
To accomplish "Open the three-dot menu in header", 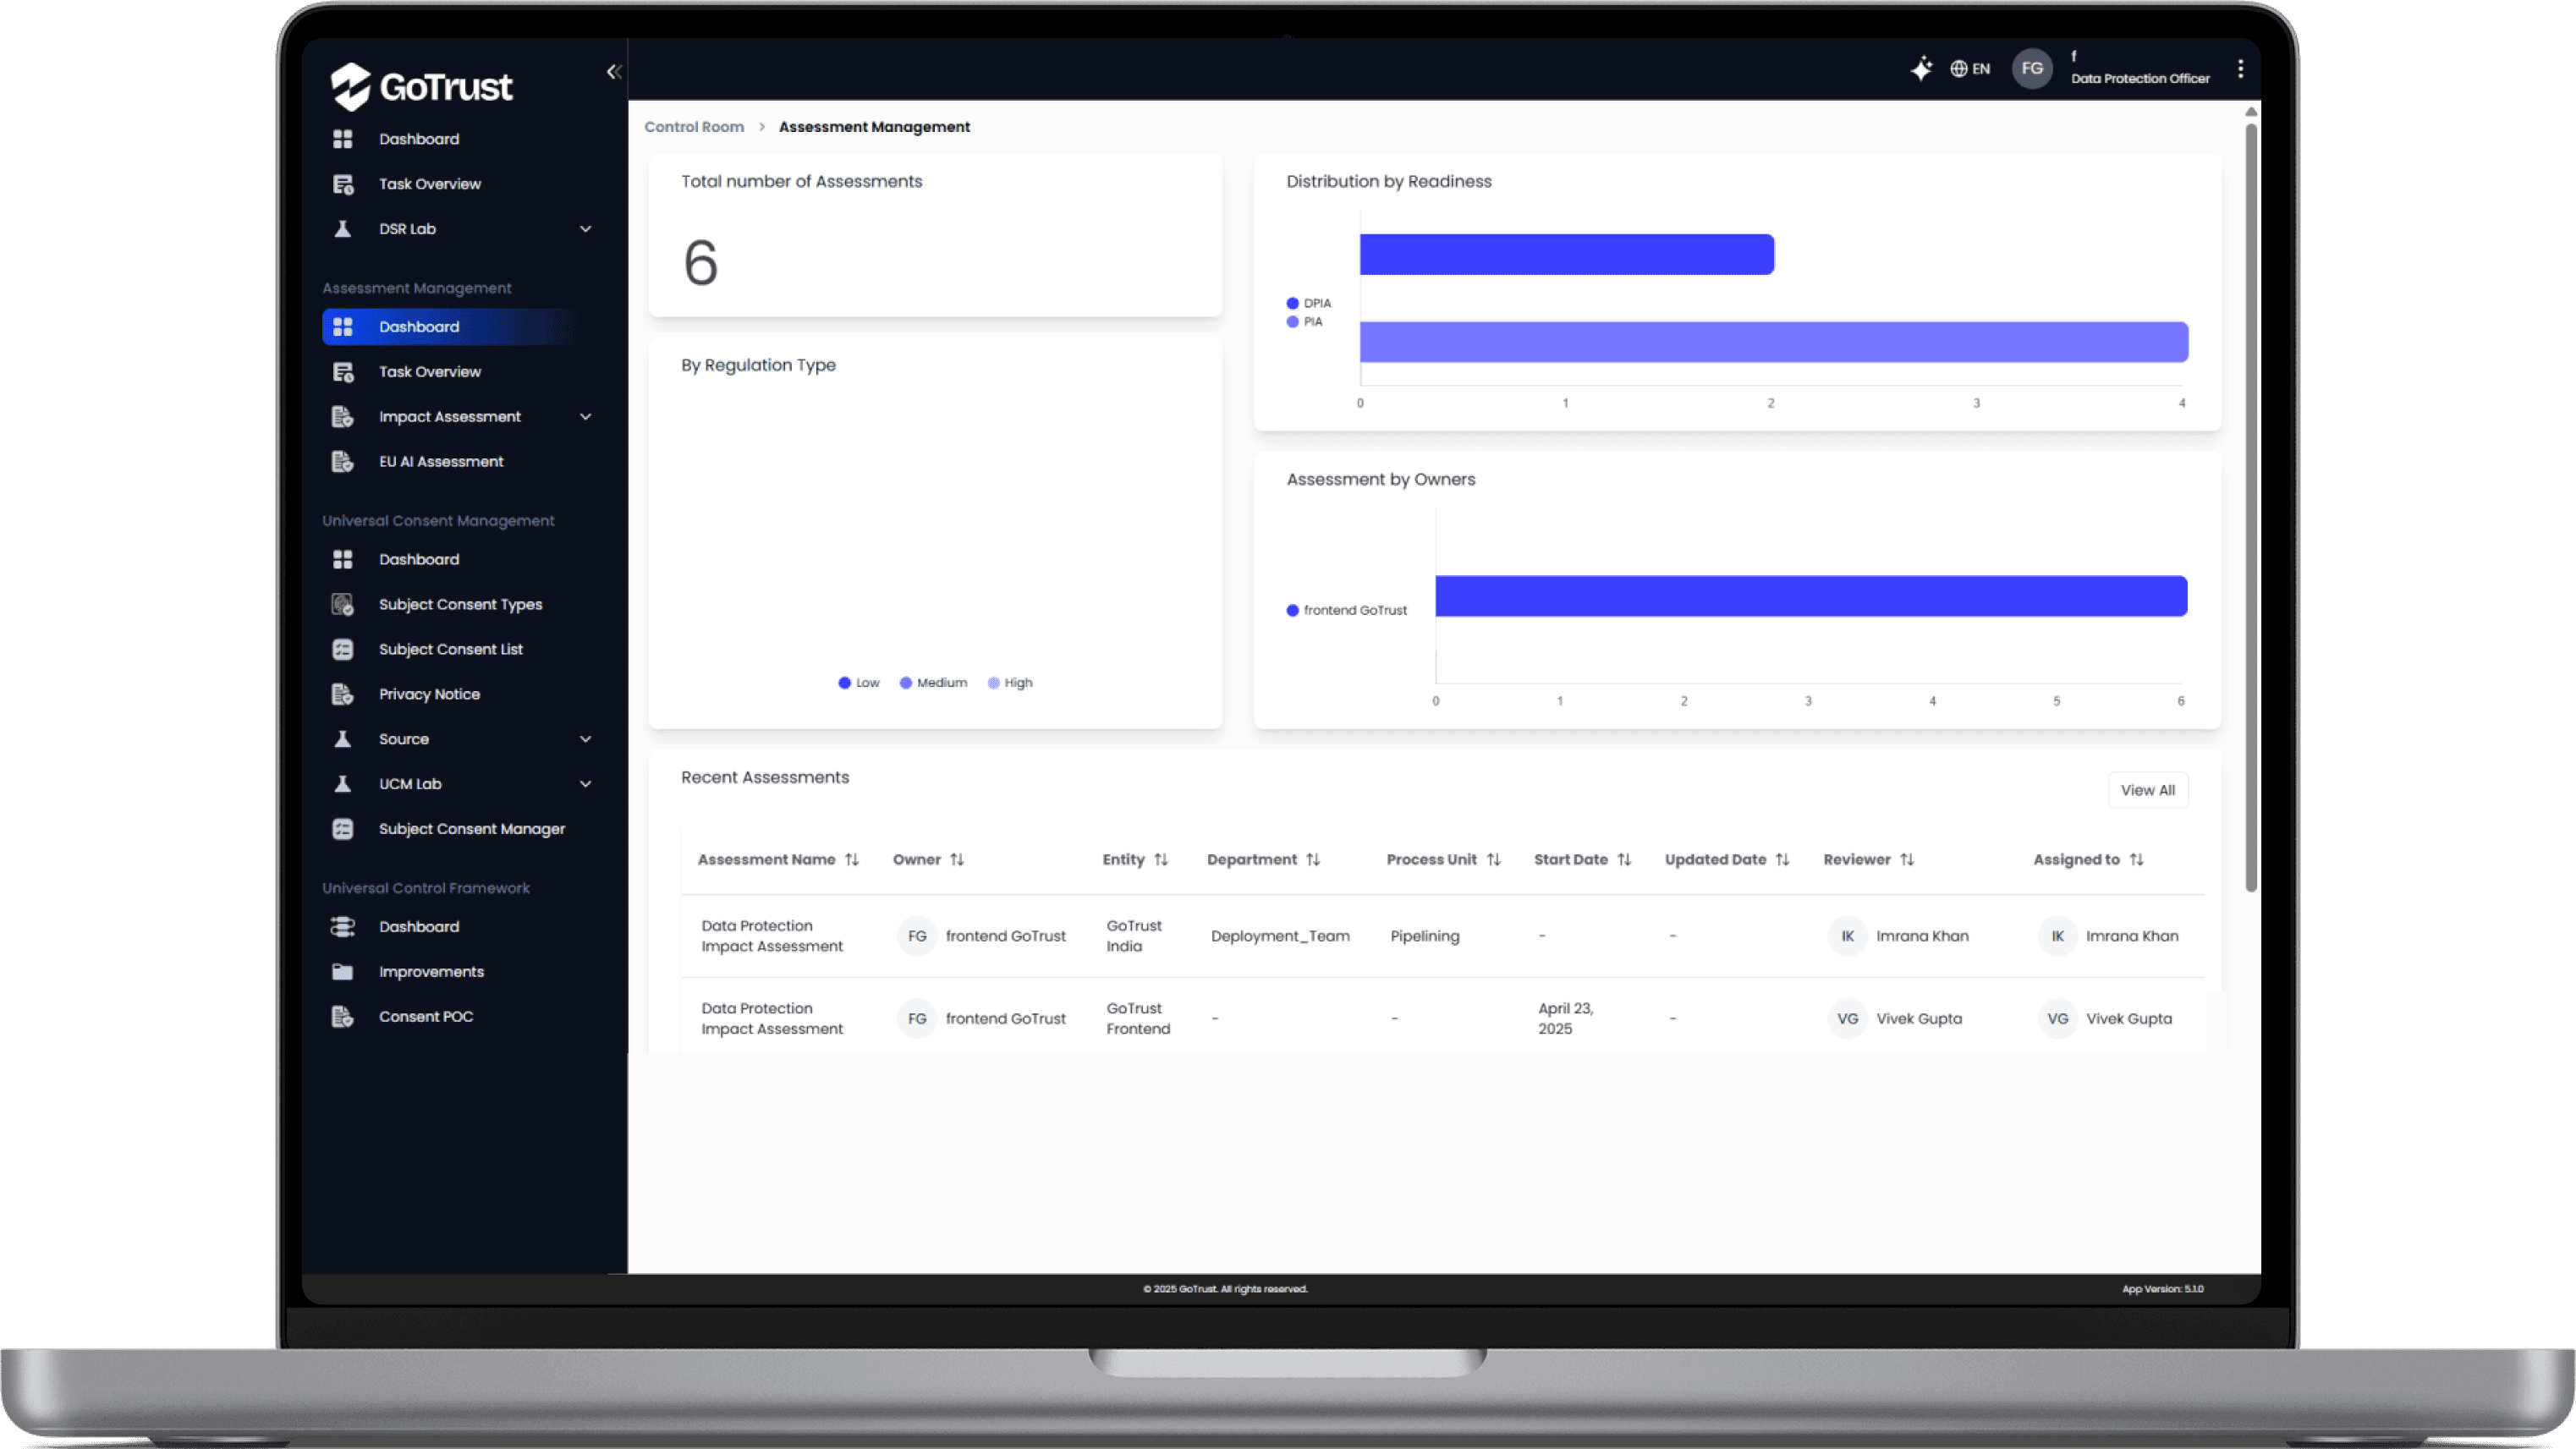I will click(x=2240, y=69).
